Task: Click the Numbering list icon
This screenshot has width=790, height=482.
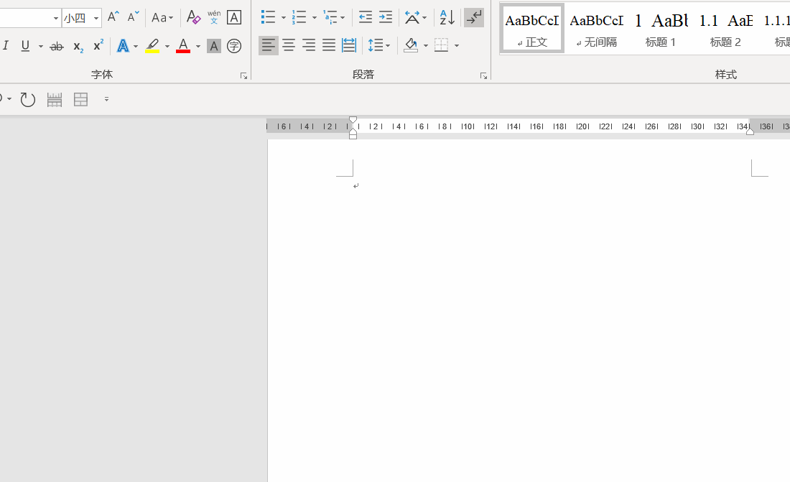Action: click(299, 17)
